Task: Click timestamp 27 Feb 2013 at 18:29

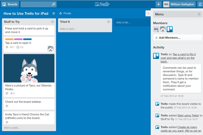Action: [x=185, y=107]
